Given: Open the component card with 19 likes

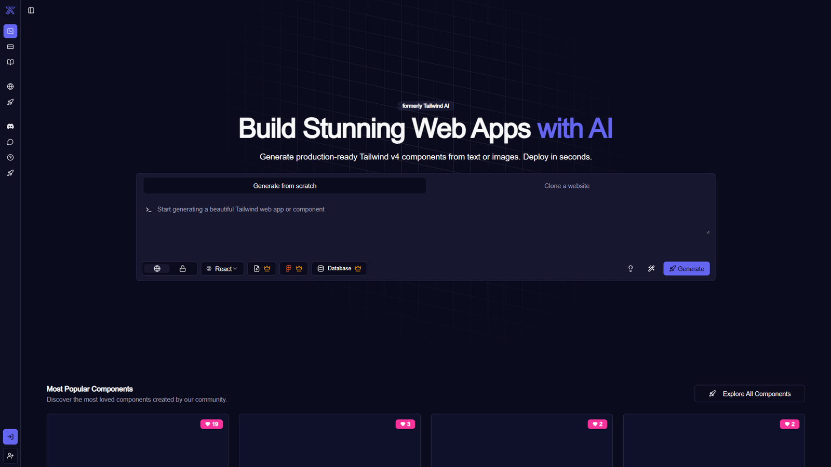Looking at the screenshot, I should pyautogui.click(x=138, y=441).
